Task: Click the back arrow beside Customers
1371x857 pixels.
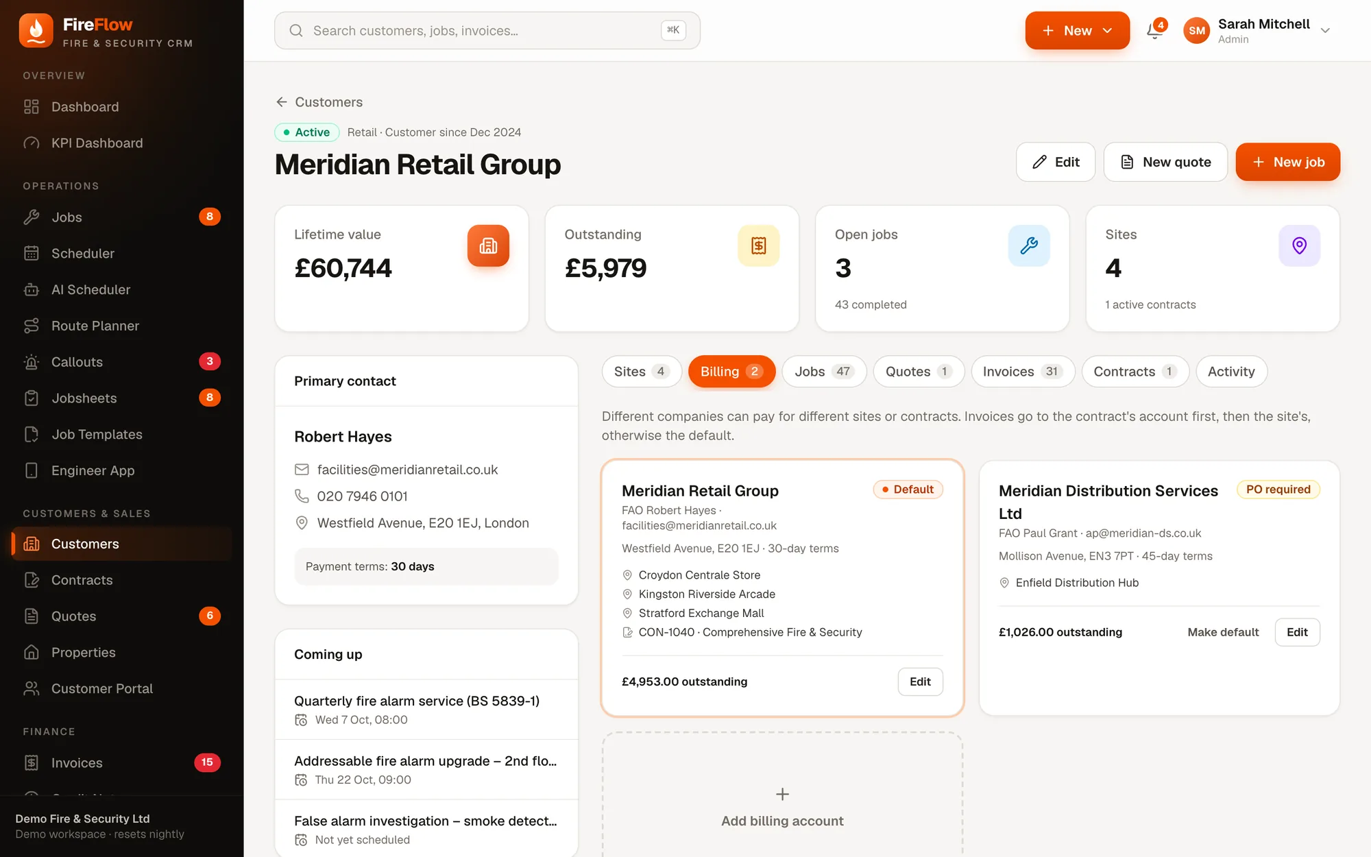Action: [281, 102]
